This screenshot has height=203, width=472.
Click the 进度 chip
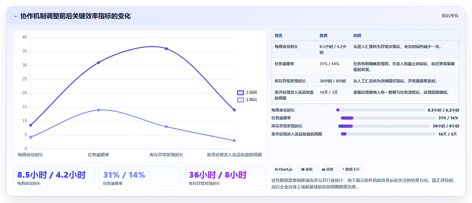point(327,169)
